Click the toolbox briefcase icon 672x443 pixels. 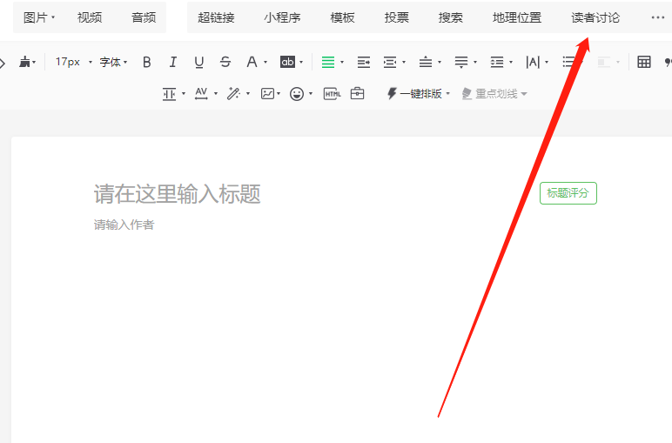tap(357, 94)
